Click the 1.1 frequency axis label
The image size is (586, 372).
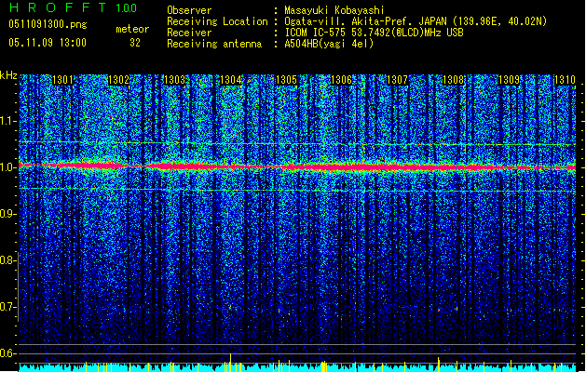point(7,121)
